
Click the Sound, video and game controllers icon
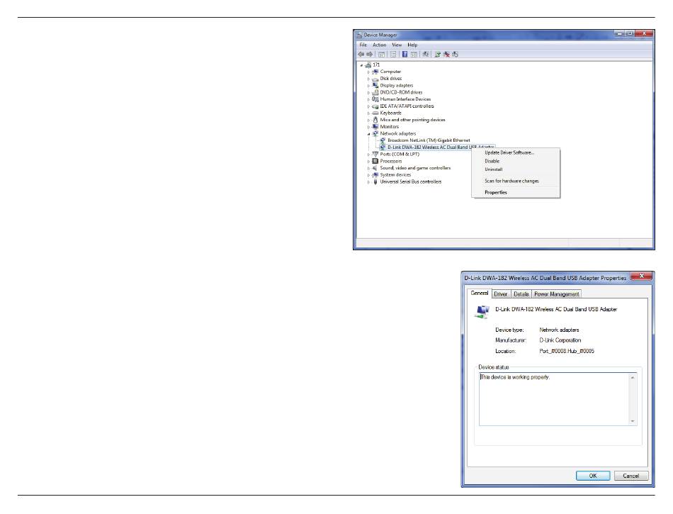(x=375, y=168)
